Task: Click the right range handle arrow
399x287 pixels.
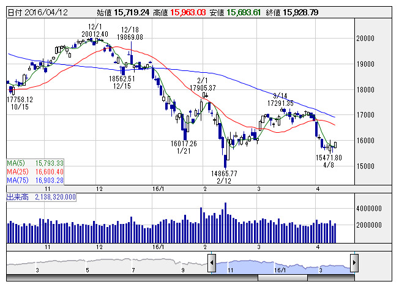Action: click(354, 263)
